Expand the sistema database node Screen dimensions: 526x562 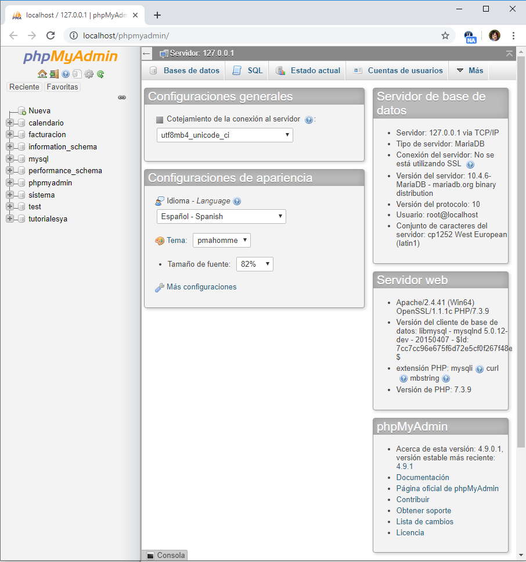[10, 195]
